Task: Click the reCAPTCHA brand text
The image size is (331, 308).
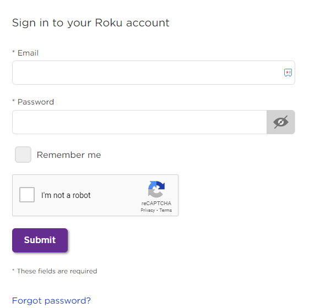Action: tap(156, 204)
